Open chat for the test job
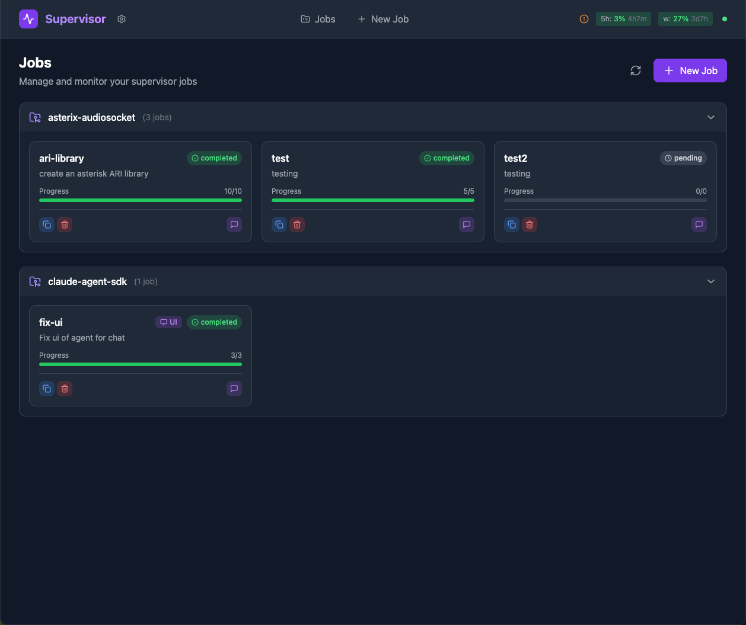The image size is (746, 625). [x=467, y=225]
